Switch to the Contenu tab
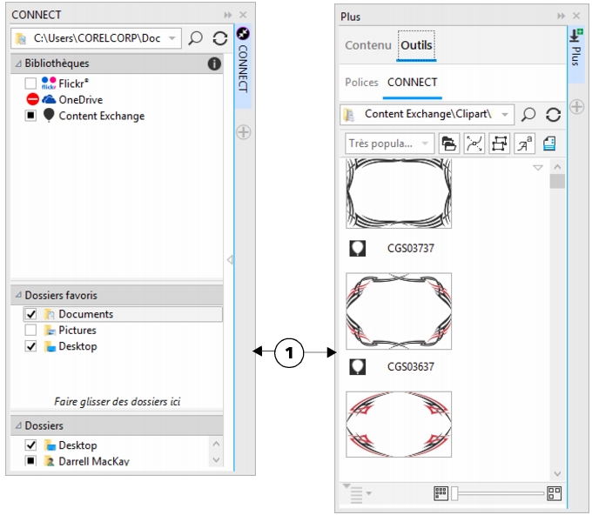 point(367,45)
